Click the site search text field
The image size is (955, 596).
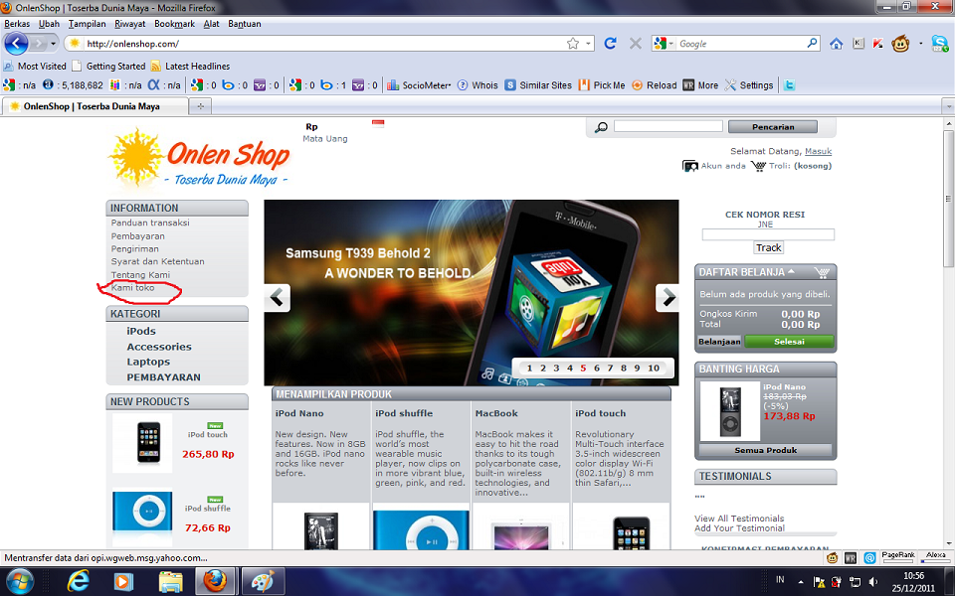[668, 126]
